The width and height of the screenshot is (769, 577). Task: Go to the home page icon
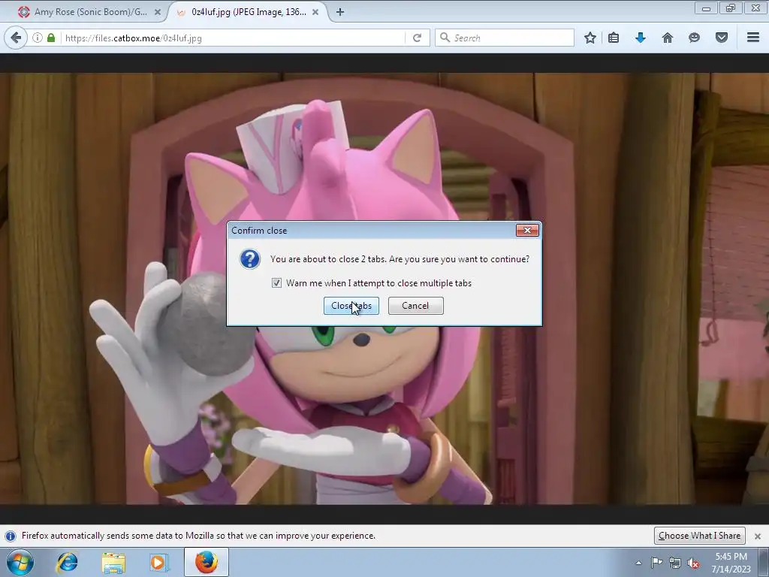point(667,38)
